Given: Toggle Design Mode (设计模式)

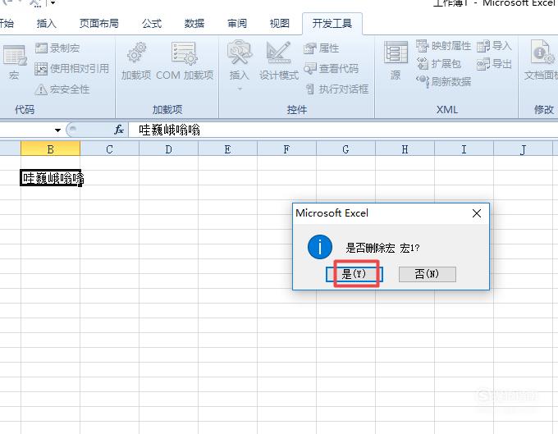Looking at the screenshot, I should pyautogui.click(x=279, y=62).
